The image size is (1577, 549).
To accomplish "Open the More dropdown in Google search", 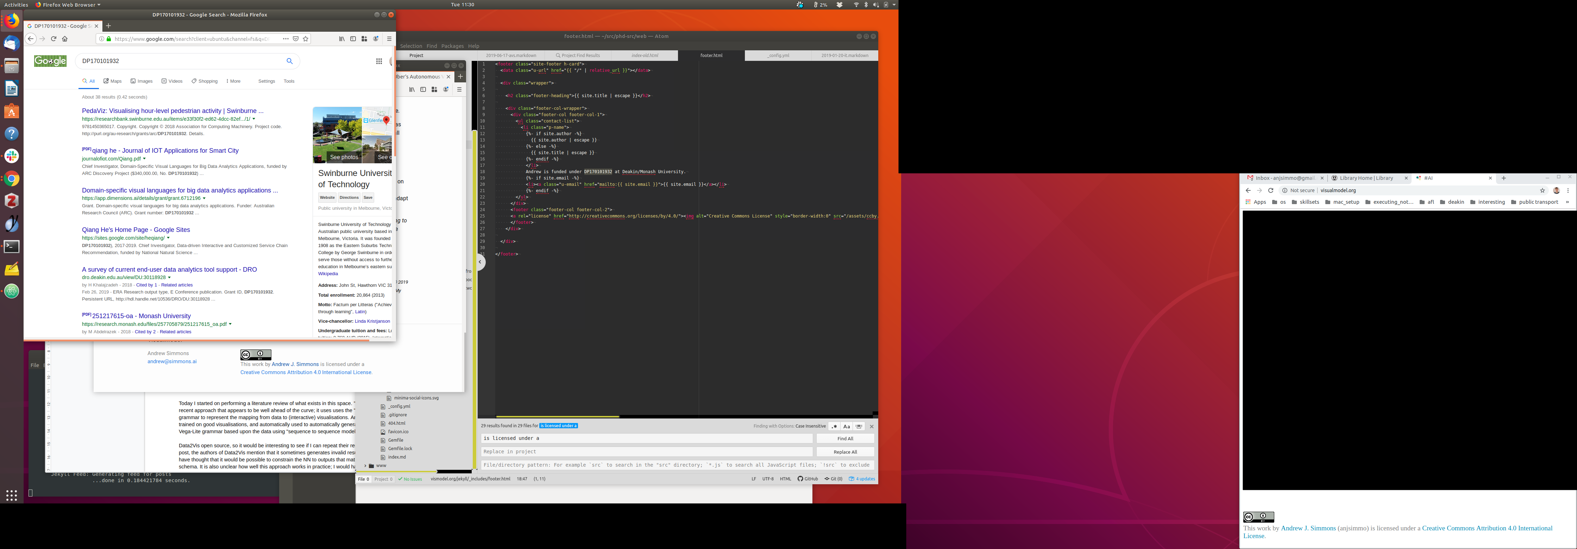I will click(233, 81).
